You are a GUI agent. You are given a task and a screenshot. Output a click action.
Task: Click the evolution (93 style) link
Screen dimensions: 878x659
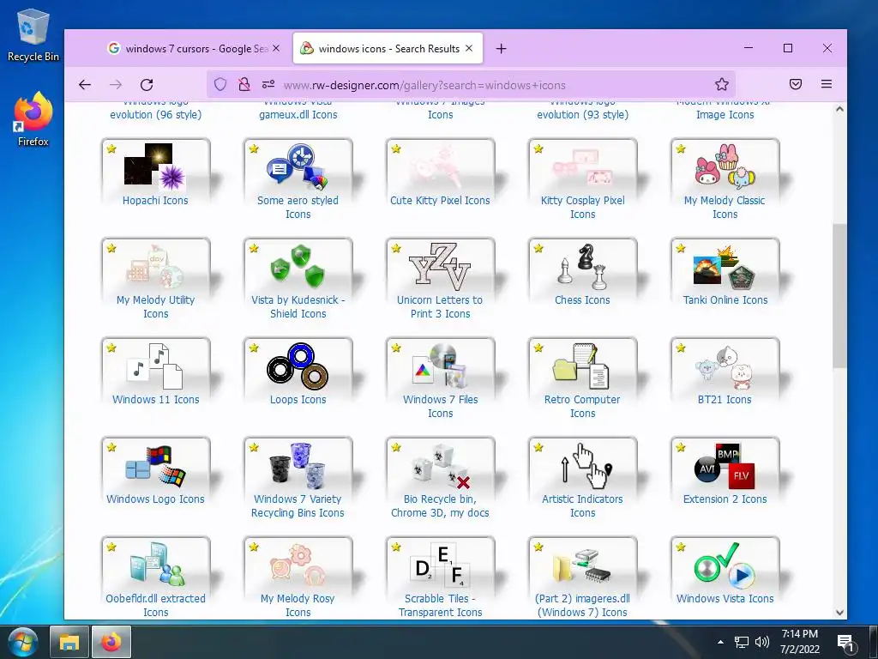coord(582,114)
